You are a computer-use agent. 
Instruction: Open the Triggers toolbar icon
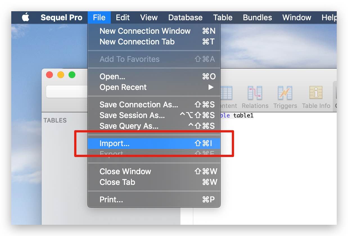tap(285, 93)
